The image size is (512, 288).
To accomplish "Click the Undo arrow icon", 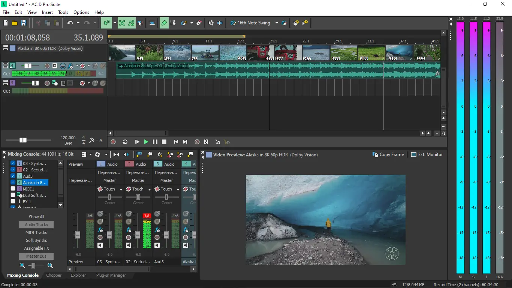I will 70,23.
